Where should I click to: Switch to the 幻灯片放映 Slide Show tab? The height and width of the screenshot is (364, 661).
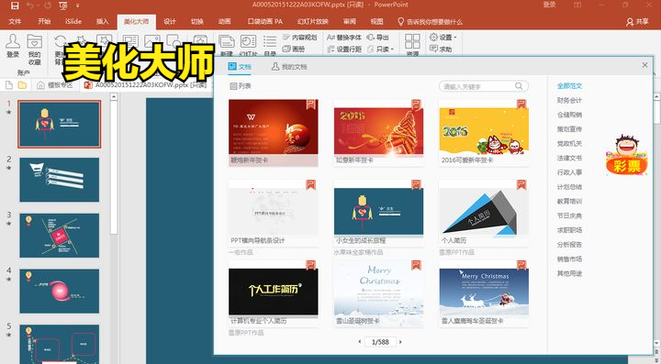[312, 21]
